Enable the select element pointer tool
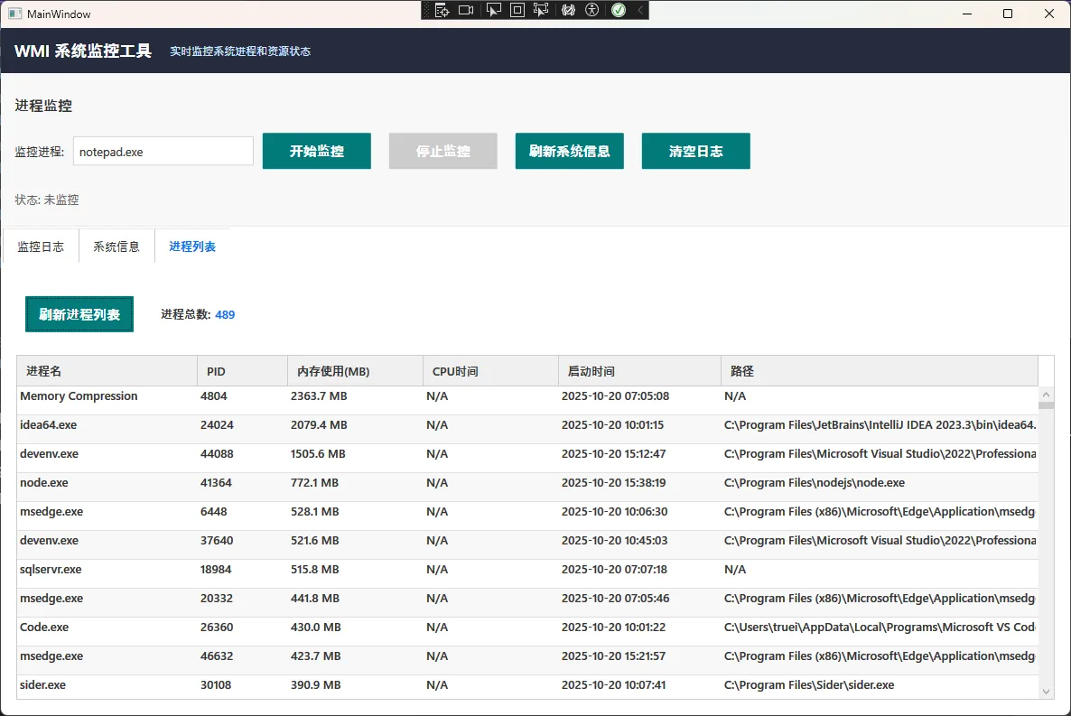Viewport: 1071px width, 716px height. coord(493,11)
